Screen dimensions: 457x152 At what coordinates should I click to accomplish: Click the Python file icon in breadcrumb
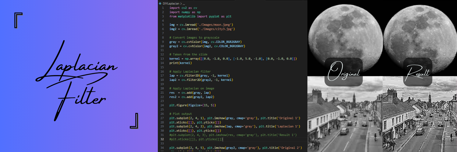click(x=160, y=3)
